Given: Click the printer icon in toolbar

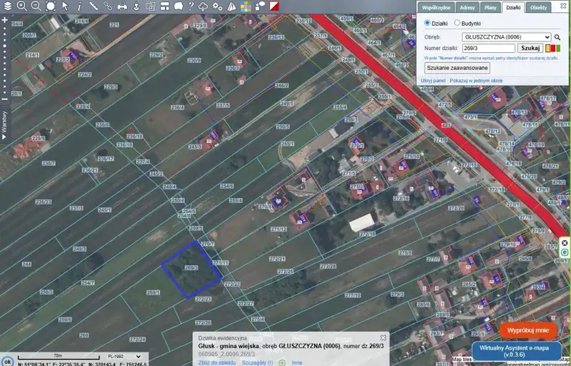Looking at the screenshot, I should (x=122, y=6).
